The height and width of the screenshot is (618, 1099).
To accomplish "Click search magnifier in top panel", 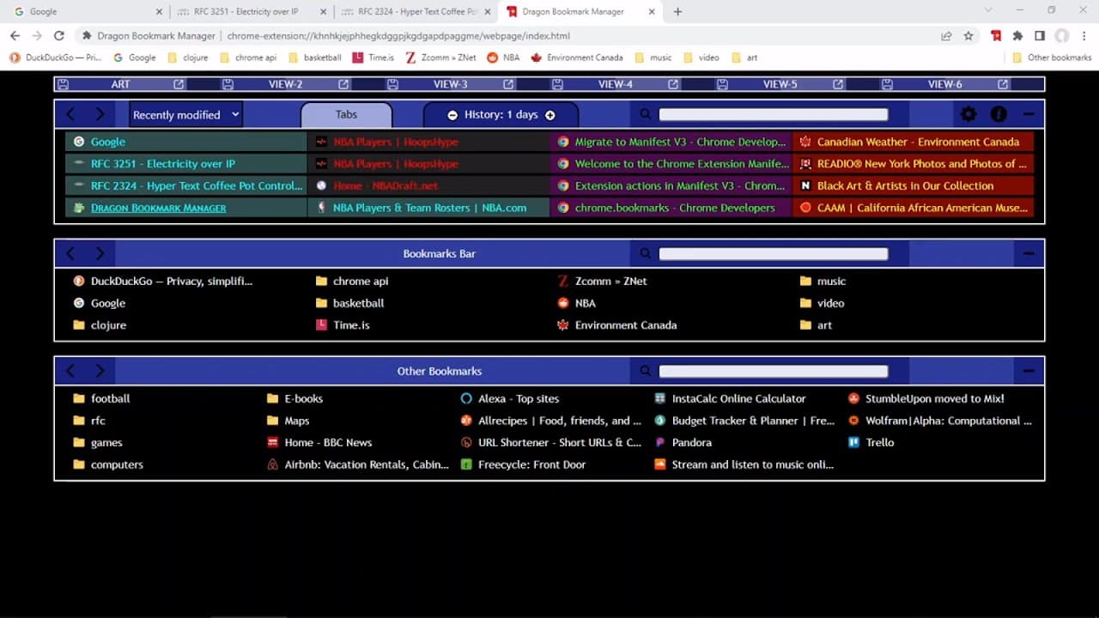I will 646,114.
